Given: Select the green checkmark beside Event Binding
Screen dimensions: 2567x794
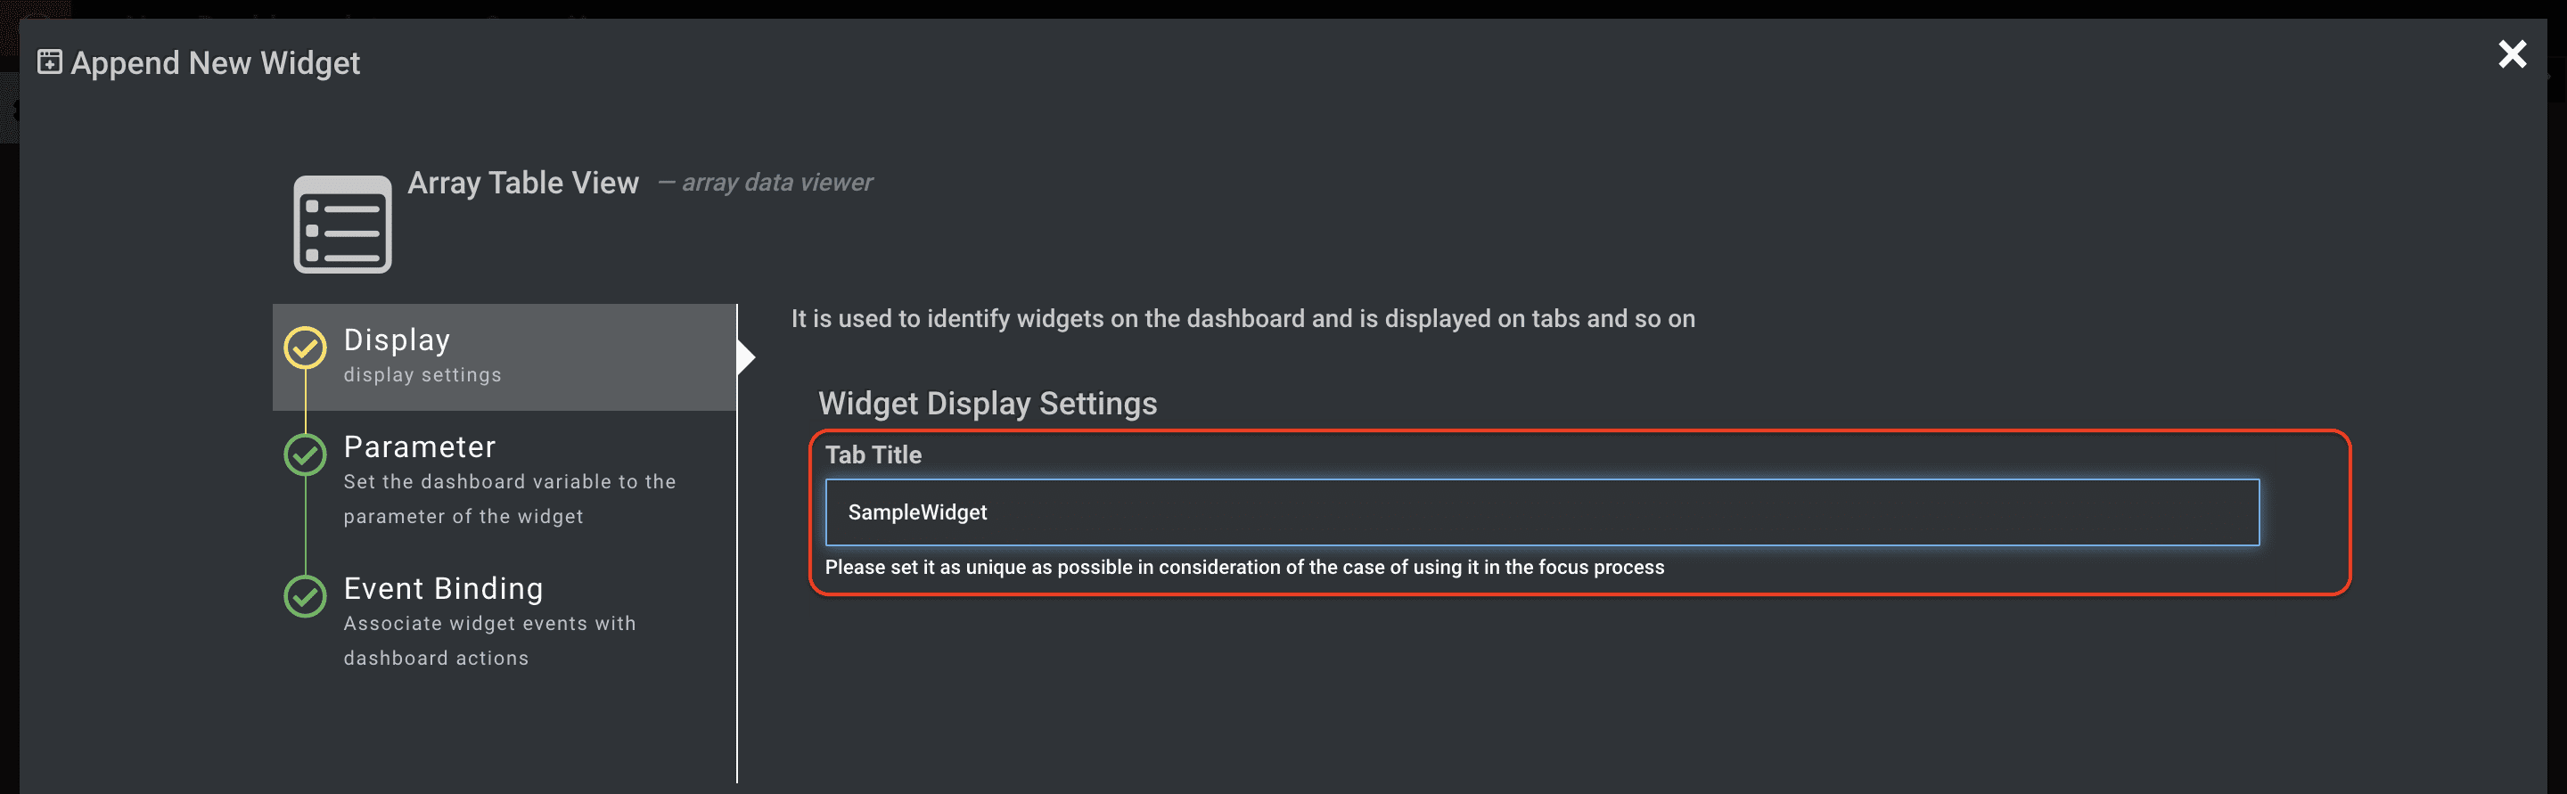Looking at the screenshot, I should tap(305, 596).
